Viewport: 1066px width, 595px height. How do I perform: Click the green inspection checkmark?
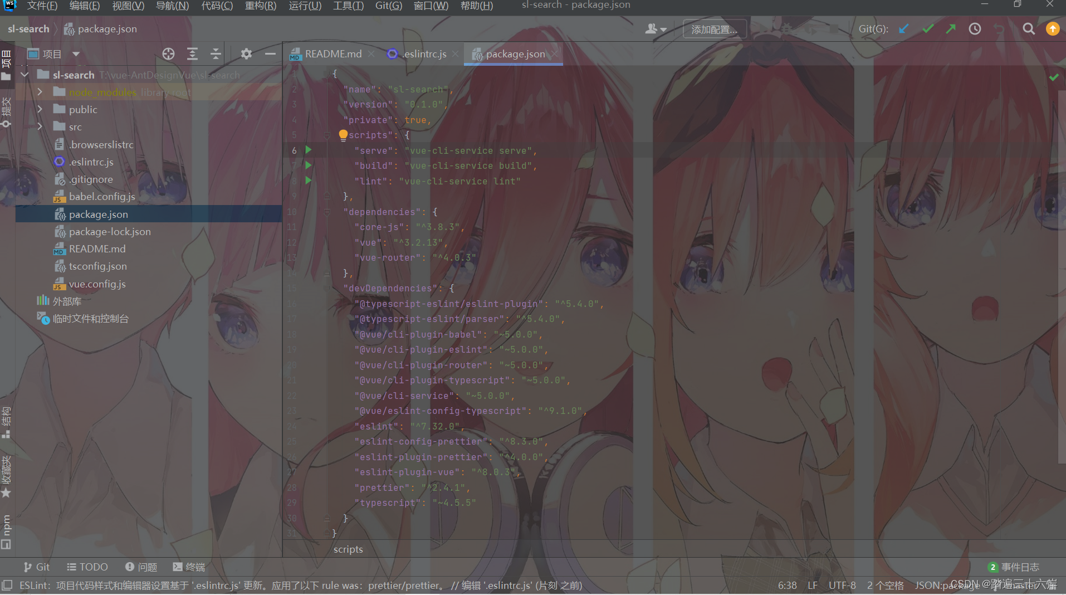[x=1054, y=77]
